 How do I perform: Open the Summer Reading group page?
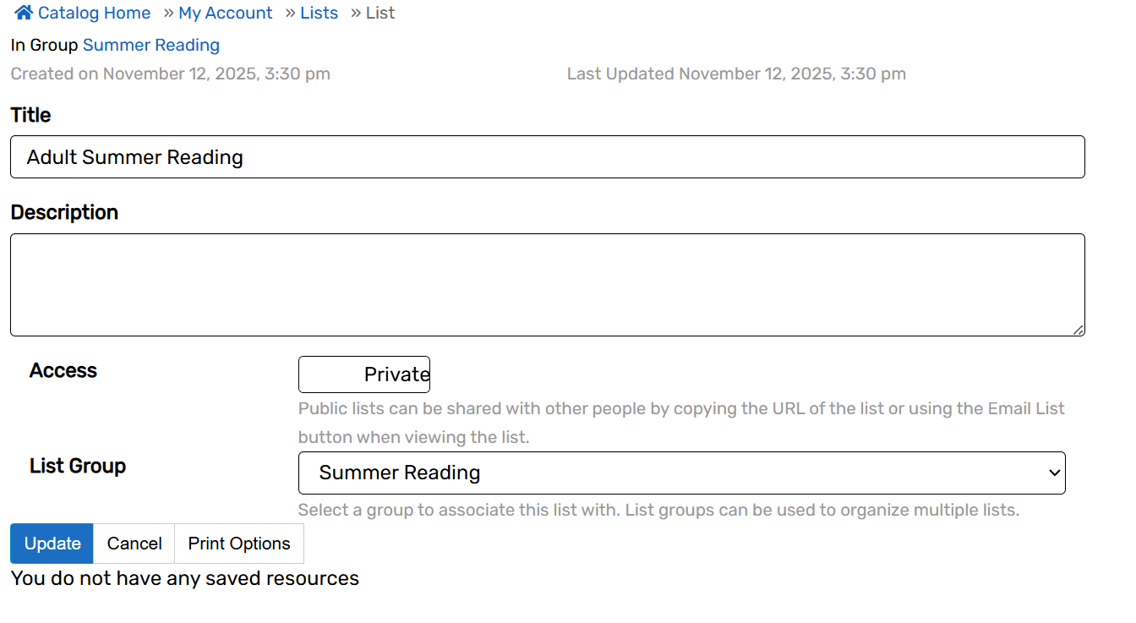[x=151, y=44]
